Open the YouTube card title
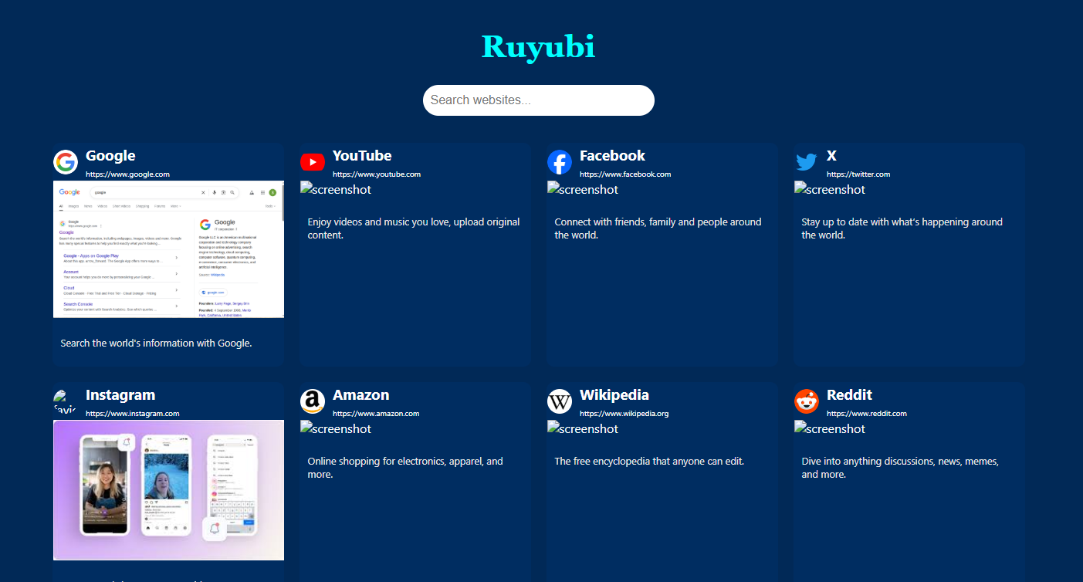Screen dimensions: 1083x582 [362, 156]
